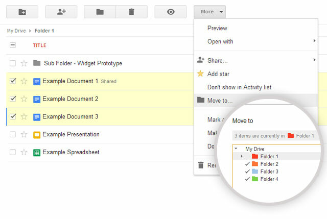Open Example Document 3 title
Viewport: 327px width, 219px height.
(x=71, y=116)
